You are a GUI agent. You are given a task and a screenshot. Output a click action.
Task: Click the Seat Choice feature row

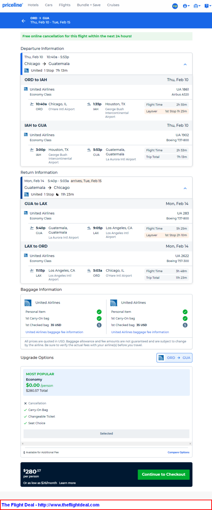pos(34,423)
